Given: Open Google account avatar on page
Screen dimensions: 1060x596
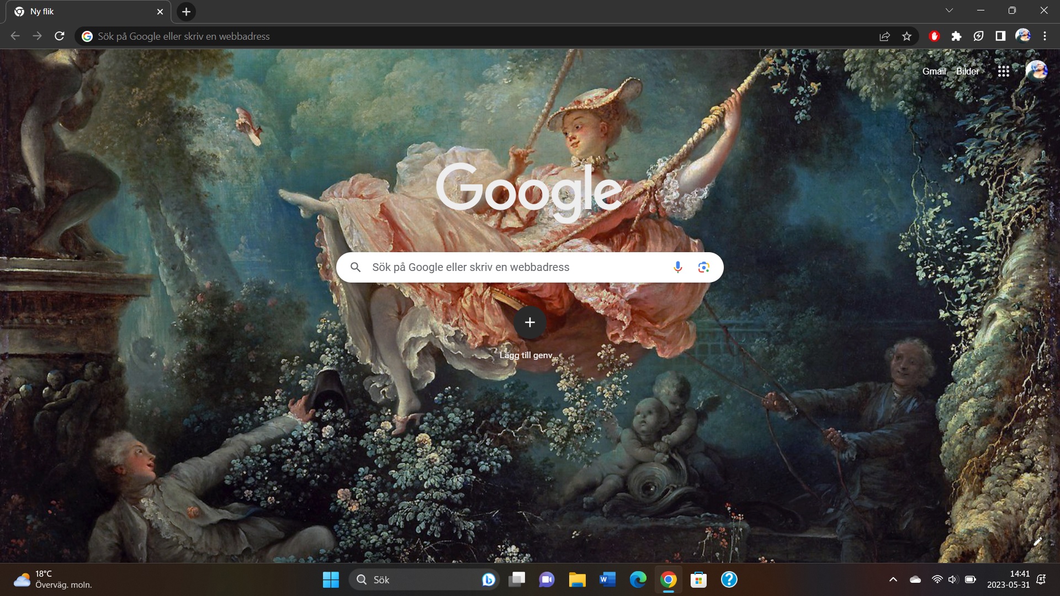Looking at the screenshot, I should 1036,71.
